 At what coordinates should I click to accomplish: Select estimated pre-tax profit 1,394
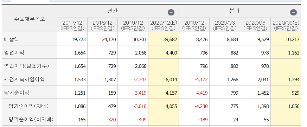click(294, 80)
